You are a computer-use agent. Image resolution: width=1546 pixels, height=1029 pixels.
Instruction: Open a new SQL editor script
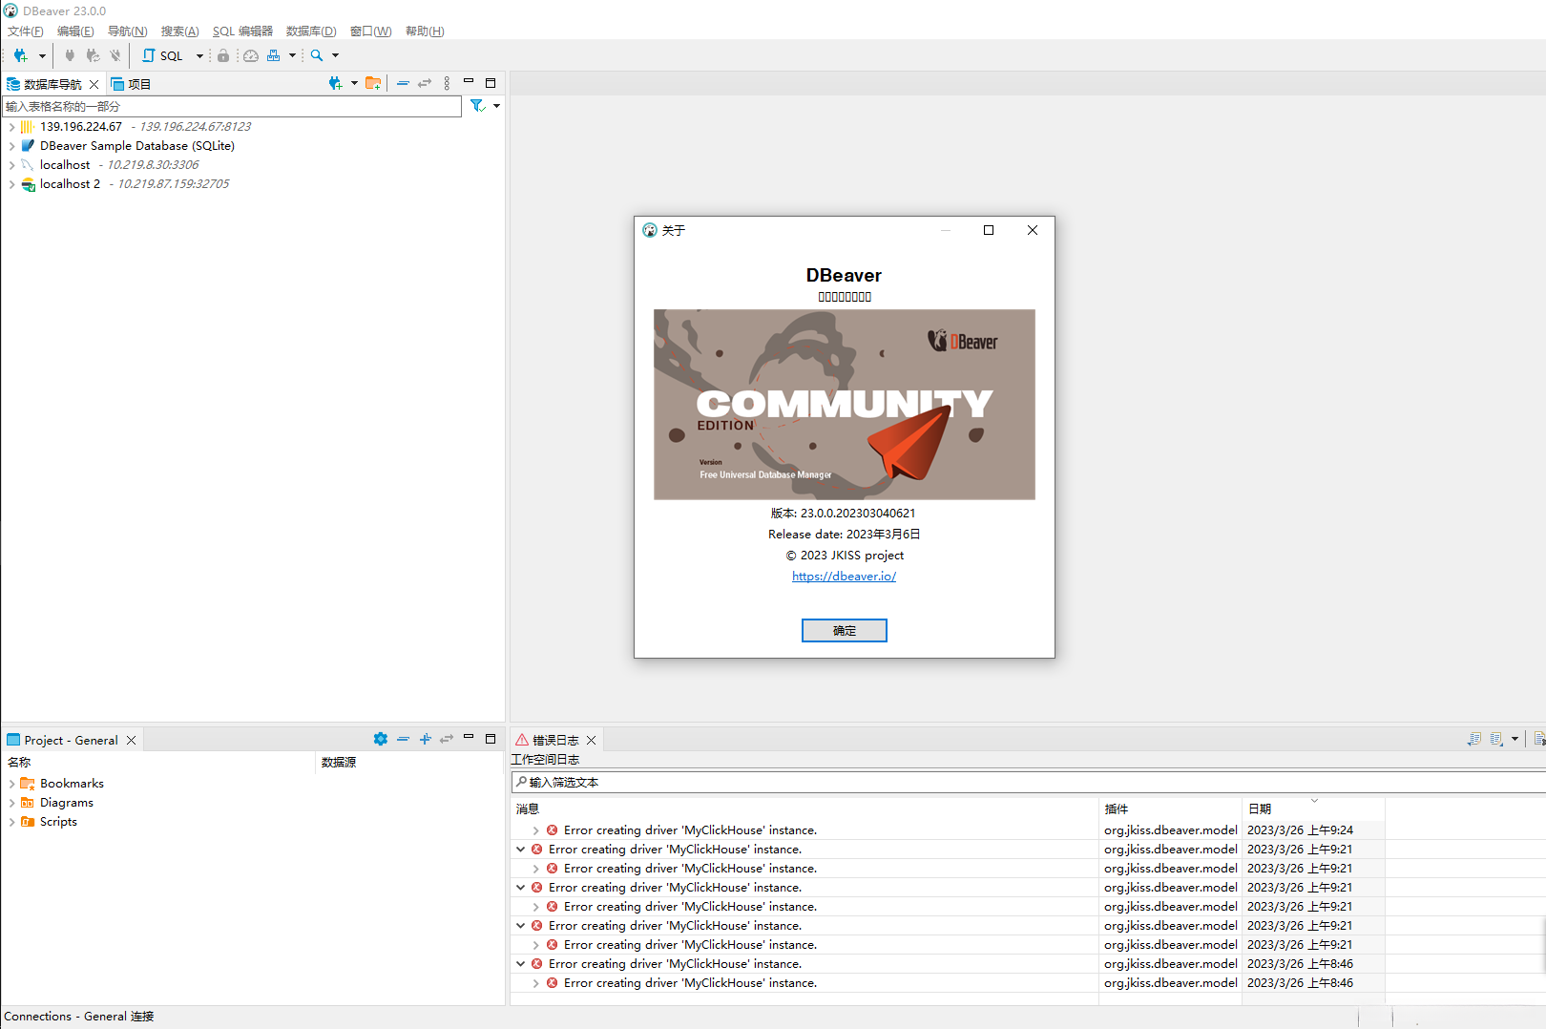[x=162, y=55]
